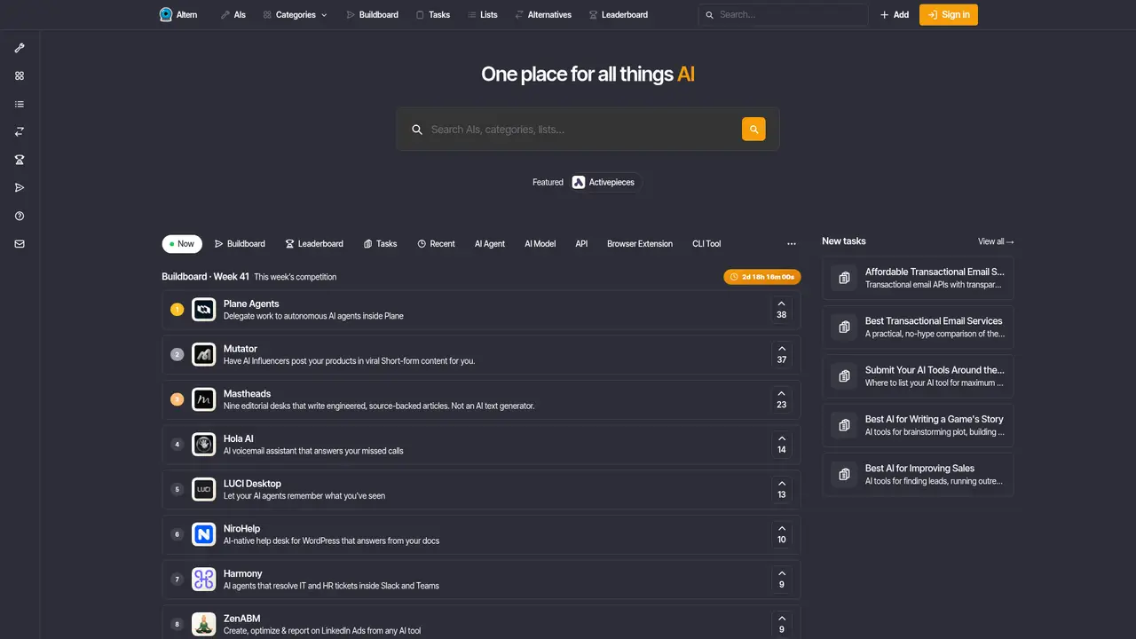
Task: Upvote Hola AI with 14 votes
Action: click(x=782, y=445)
